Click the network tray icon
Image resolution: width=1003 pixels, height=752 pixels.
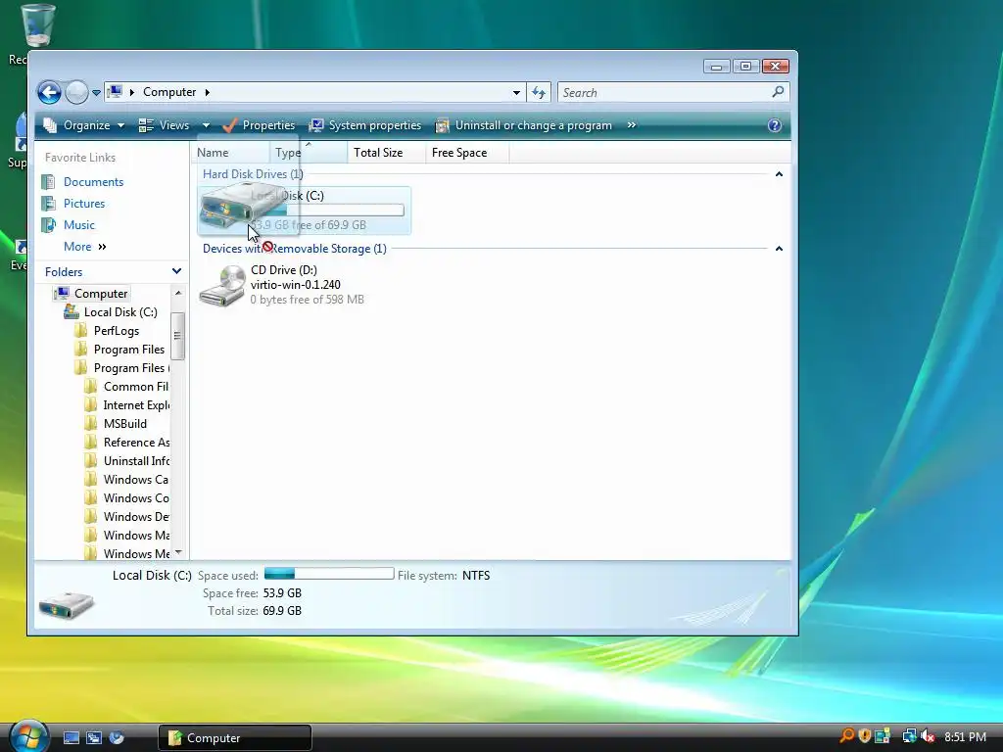tap(909, 736)
